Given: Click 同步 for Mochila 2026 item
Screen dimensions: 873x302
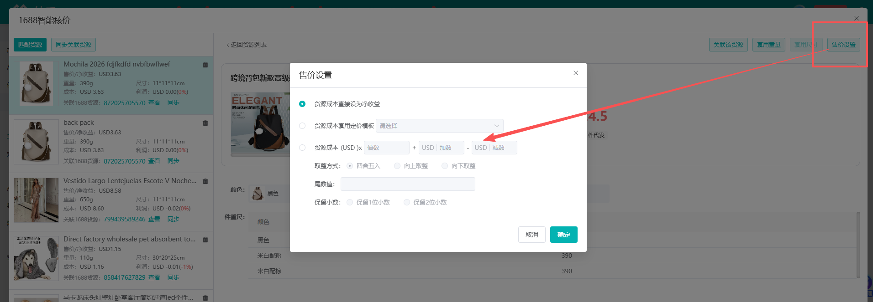Looking at the screenshot, I should 174,103.
